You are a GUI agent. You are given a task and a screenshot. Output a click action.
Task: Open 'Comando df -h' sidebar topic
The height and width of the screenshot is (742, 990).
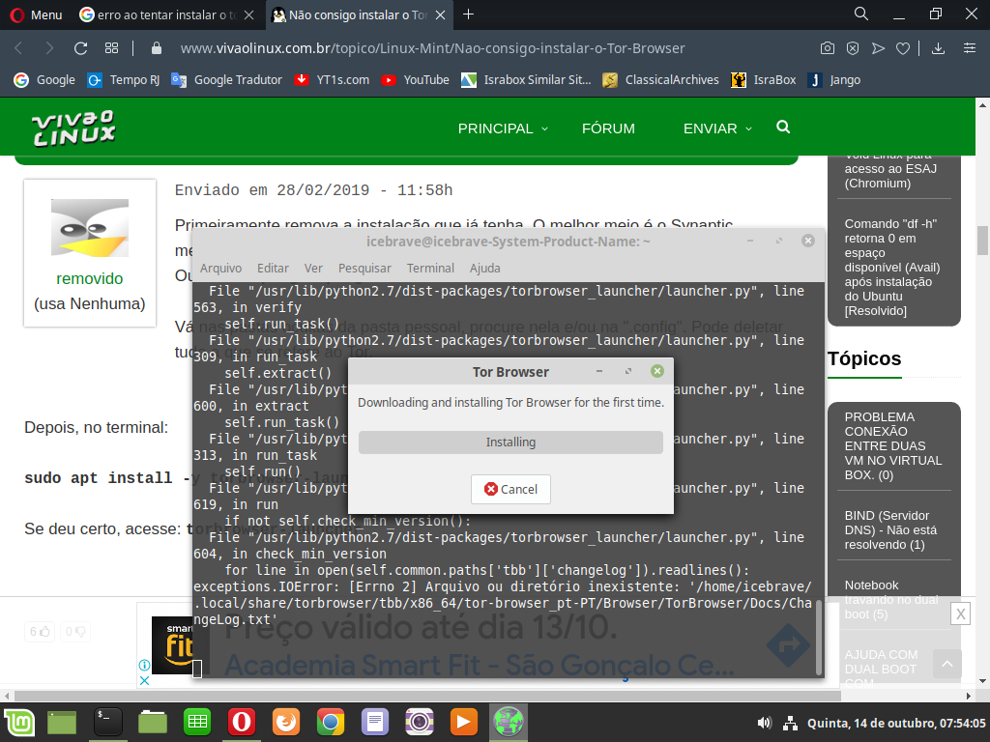(892, 267)
